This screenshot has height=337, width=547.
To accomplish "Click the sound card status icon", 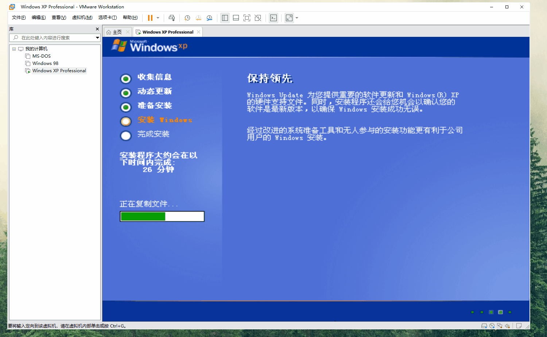I will (507, 326).
